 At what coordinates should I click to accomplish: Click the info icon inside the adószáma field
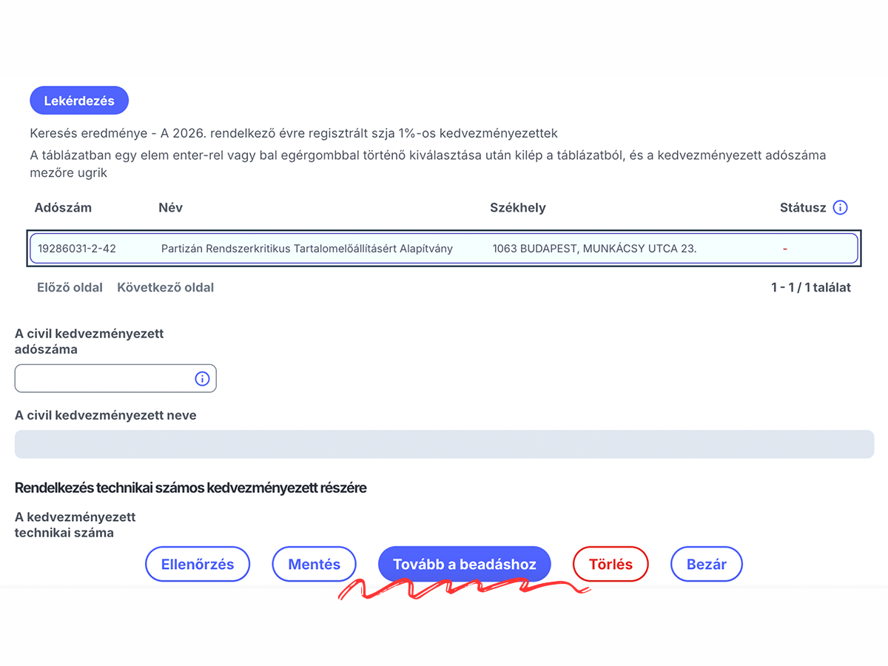coord(202,378)
